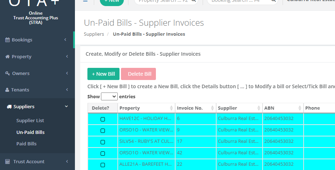Sort table using Property column sort icon
This screenshot has width=335, height=170.
click(x=171, y=108)
